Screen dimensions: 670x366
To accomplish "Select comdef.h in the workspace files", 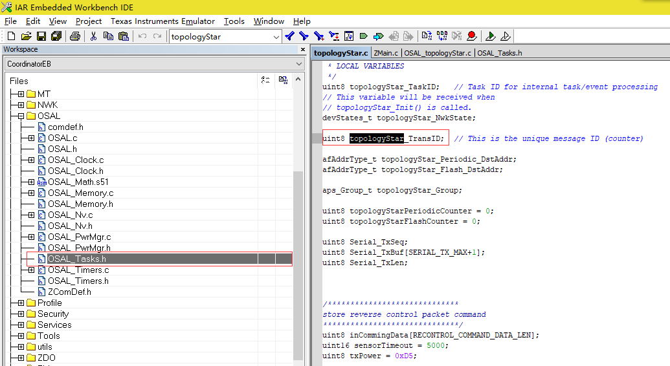I will click(x=65, y=127).
